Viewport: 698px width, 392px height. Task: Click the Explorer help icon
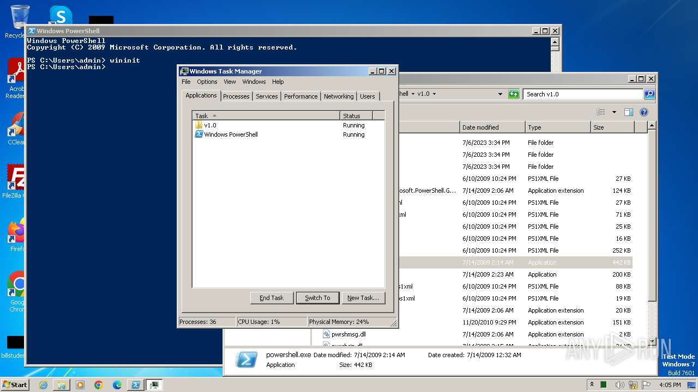(x=644, y=112)
